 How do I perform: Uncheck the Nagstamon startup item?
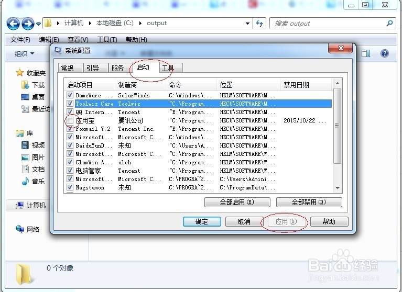70,187
